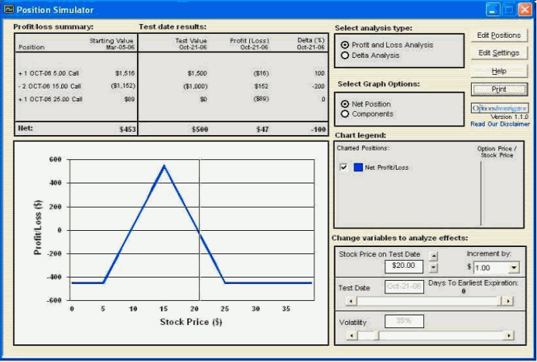Screen dimensions: 537x362
Task: Select Profit and Loss Analysis radio button
Action: coord(346,45)
